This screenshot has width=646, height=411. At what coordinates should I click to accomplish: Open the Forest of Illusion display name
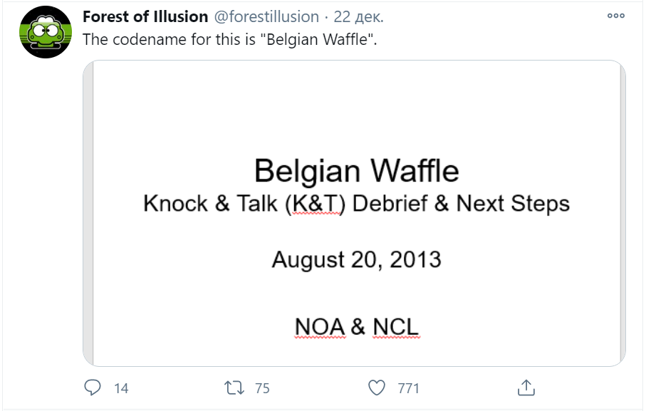pos(145,17)
